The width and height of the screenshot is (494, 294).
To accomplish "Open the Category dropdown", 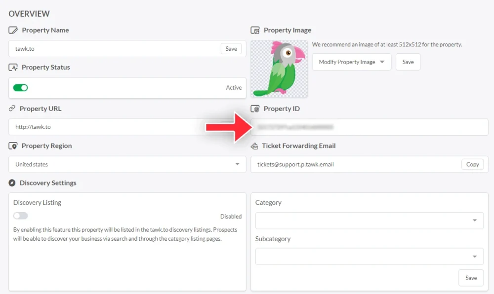I will tap(369, 220).
